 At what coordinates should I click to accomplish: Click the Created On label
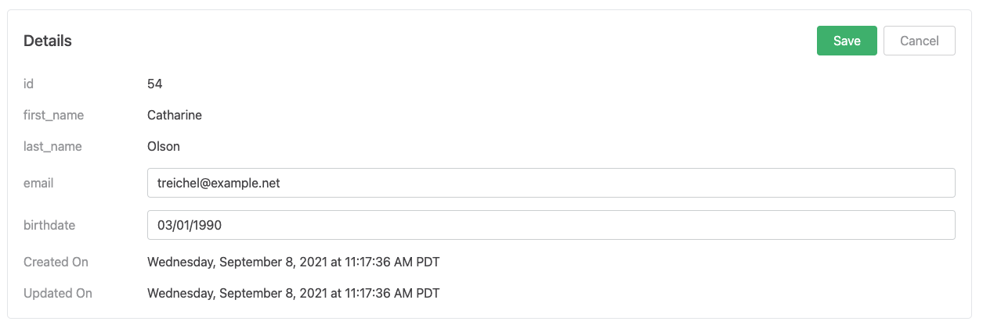pos(56,262)
